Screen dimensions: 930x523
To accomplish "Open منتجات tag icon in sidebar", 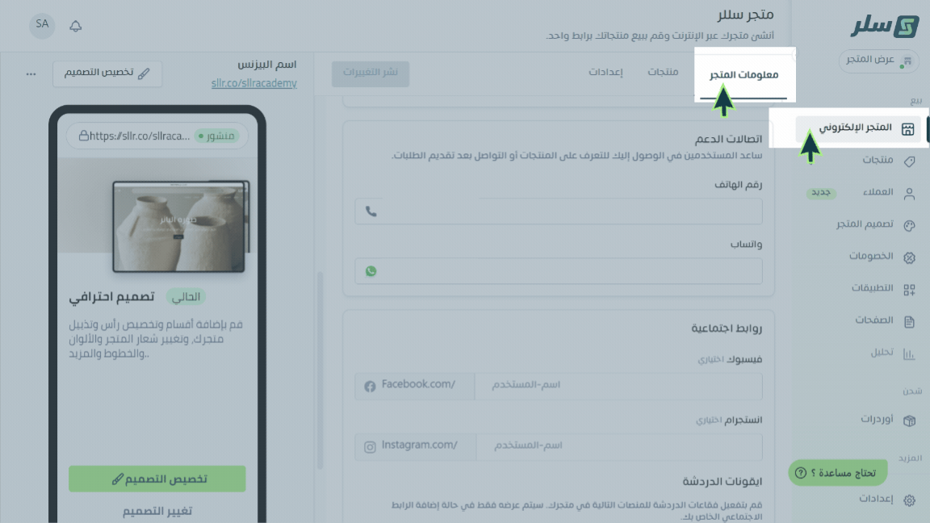I will [x=909, y=161].
